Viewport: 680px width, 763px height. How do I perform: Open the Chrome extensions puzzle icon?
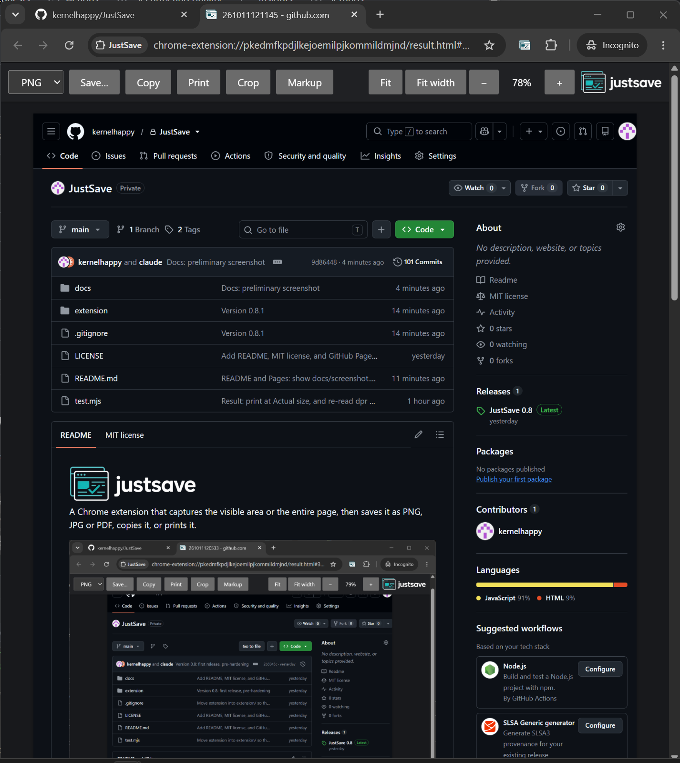(x=551, y=45)
